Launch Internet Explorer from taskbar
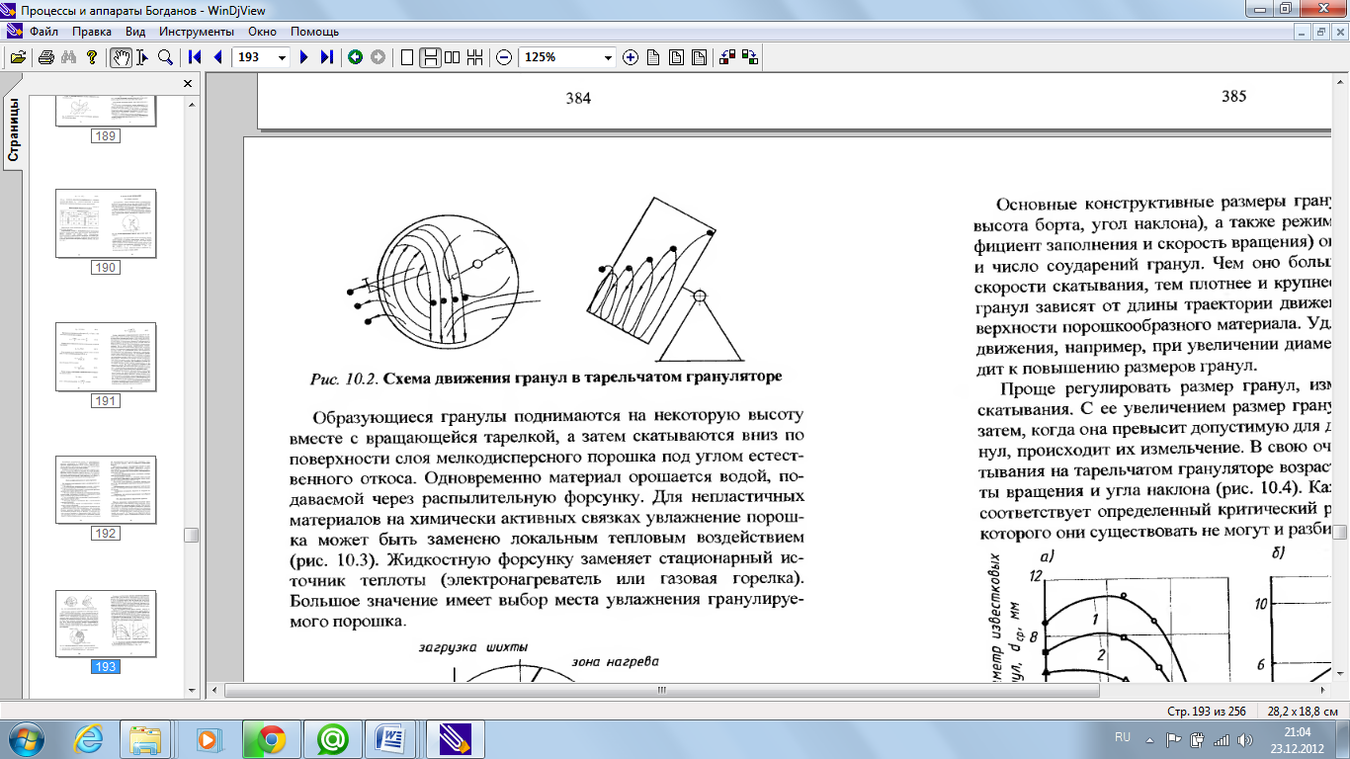This screenshot has width=1350, height=759. (90, 738)
